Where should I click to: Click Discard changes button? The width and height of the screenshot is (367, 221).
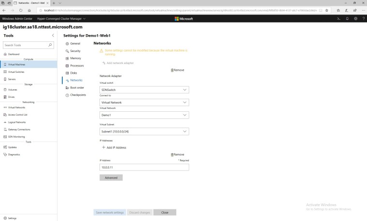140,212
